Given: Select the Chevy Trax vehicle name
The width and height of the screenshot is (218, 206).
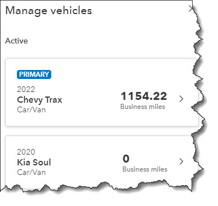Looking at the screenshot, I should click(39, 100).
